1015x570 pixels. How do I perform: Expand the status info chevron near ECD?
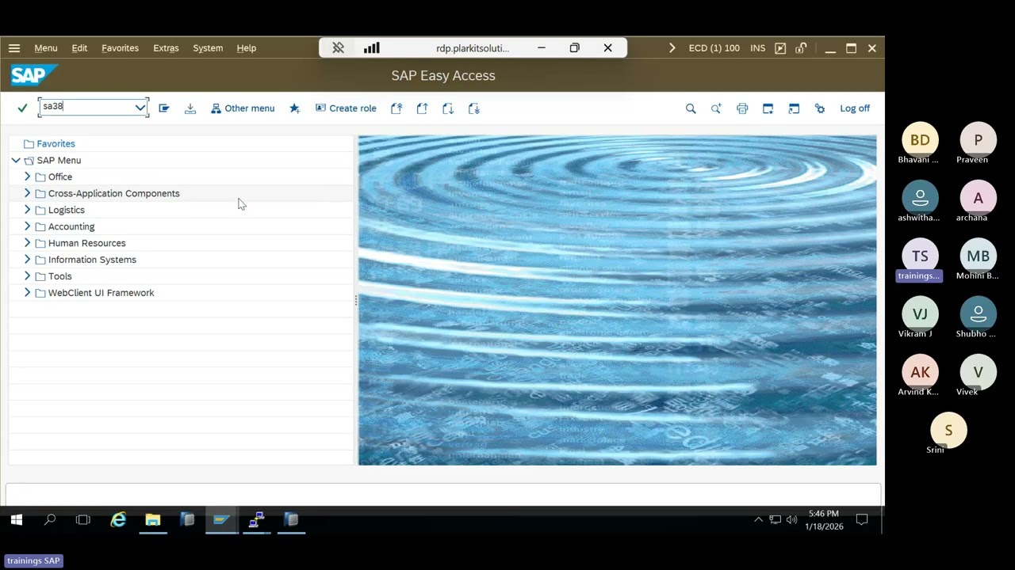tap(672, 48)
